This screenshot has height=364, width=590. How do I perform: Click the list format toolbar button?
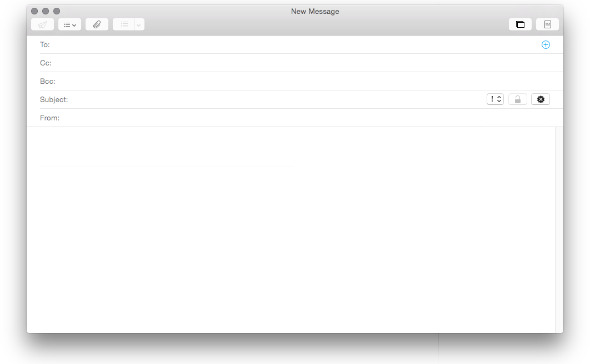coord(124,25)
